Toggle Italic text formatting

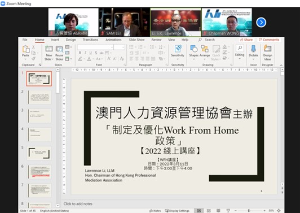click(x=85, y=53)
